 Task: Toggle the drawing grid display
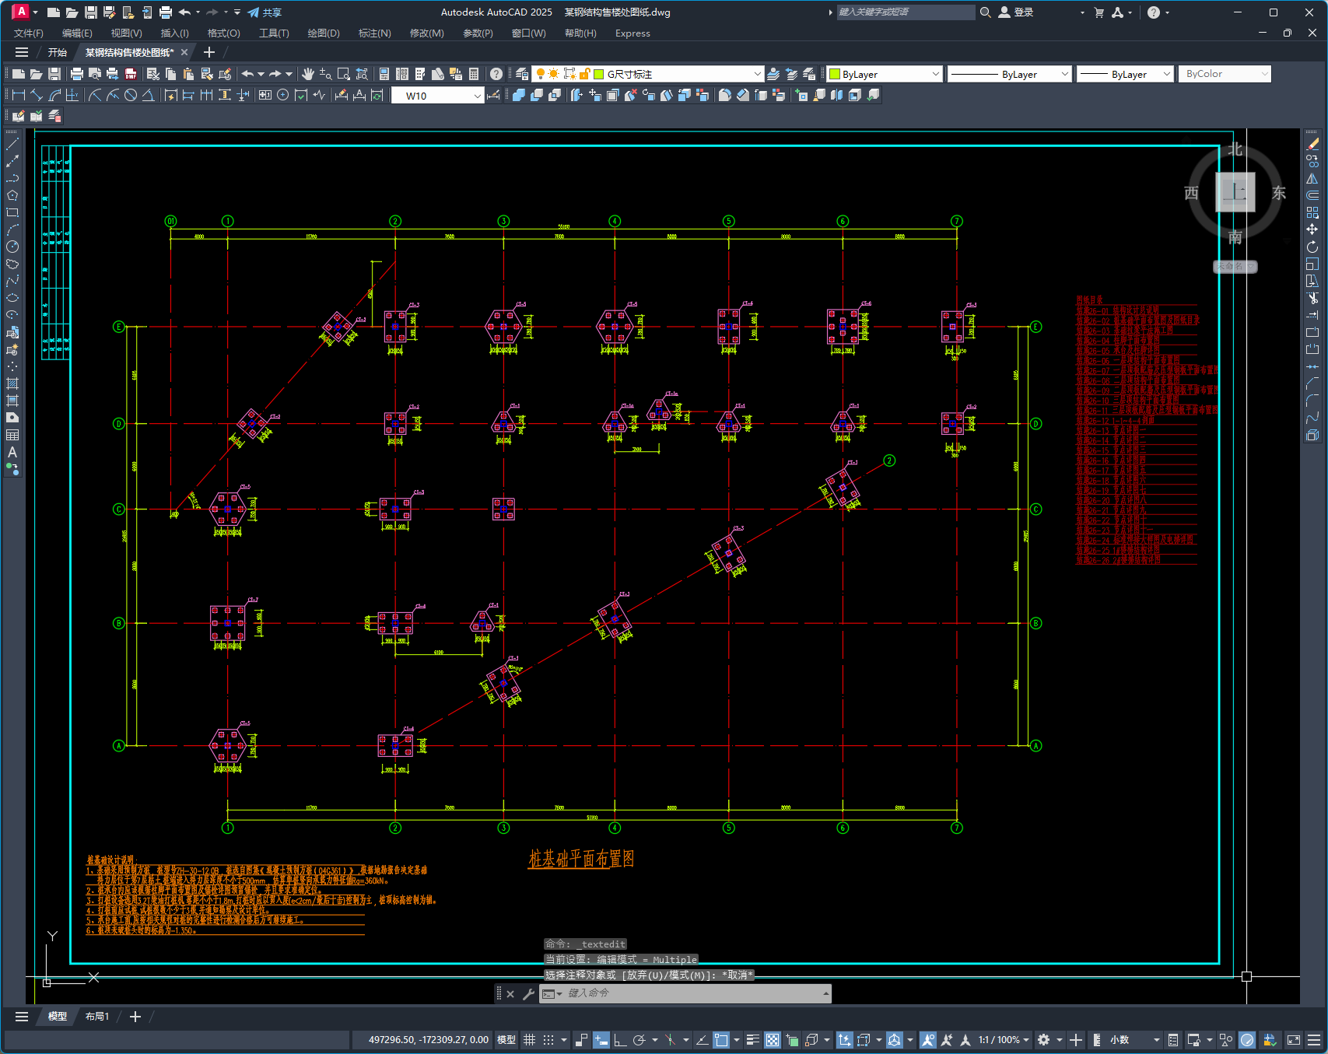point(530,1040)
